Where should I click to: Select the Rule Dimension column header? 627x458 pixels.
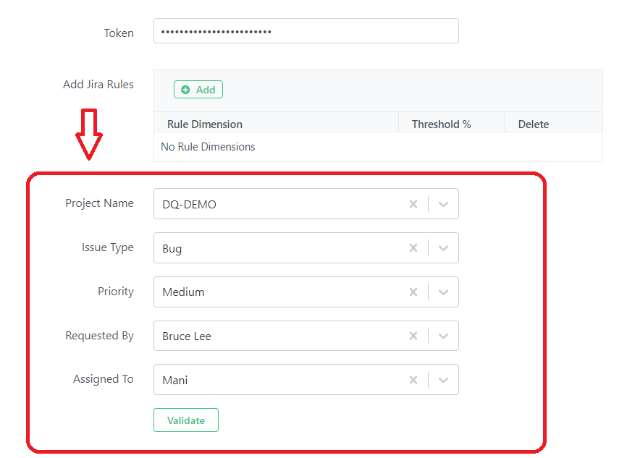coord(205,124)
